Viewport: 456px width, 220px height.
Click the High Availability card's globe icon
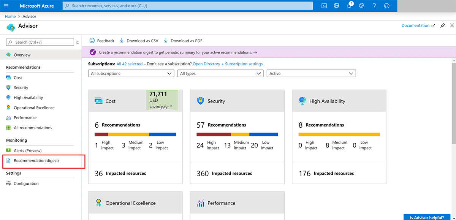302,101
